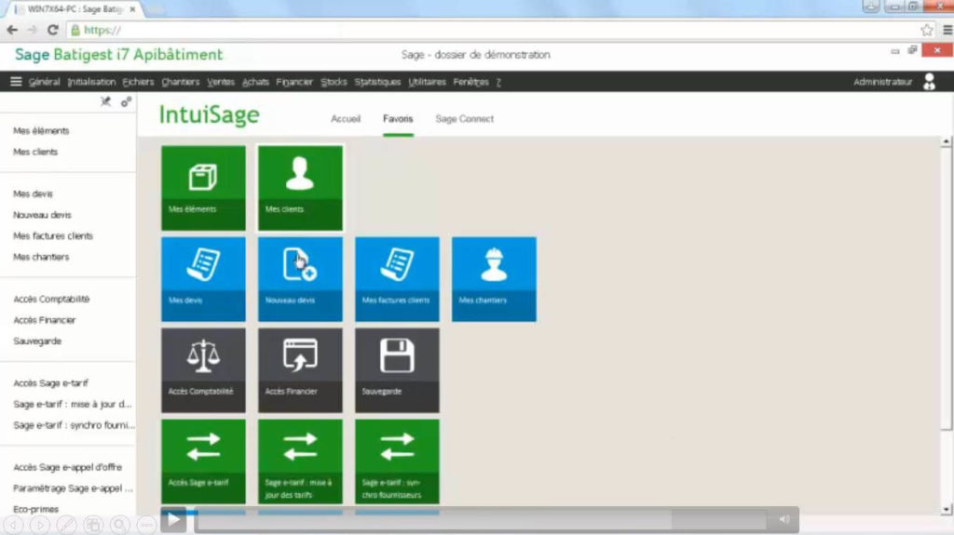The width and height of the screenshot is (954, 535).
Task: Click the Sauvegarde floppy disk tile
Action: (397, 369)
